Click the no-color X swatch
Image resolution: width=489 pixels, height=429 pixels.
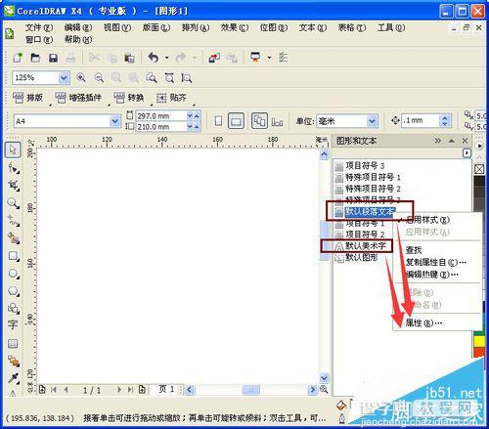point(479,169)
